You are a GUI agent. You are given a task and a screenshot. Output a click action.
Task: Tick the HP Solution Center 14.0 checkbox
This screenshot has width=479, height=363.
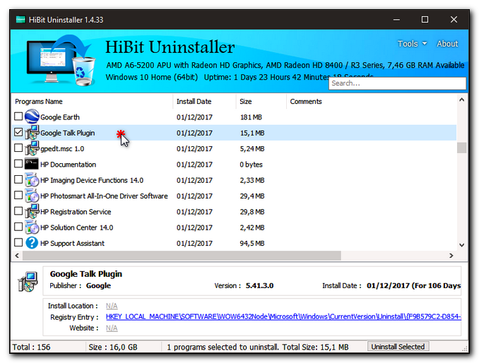[x=18, y=227]
